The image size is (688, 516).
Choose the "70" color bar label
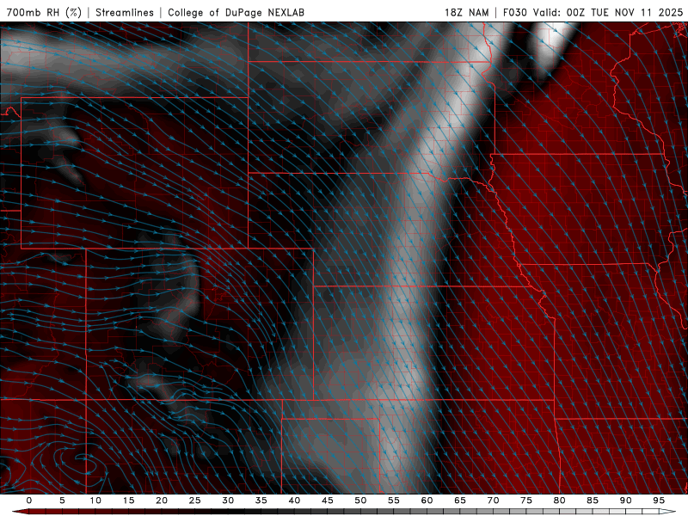point(493,501)
